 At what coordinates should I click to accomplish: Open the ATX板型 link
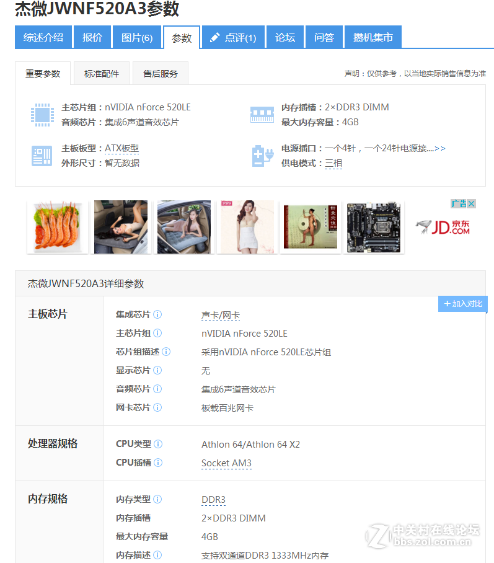click(x=121, y=148)
